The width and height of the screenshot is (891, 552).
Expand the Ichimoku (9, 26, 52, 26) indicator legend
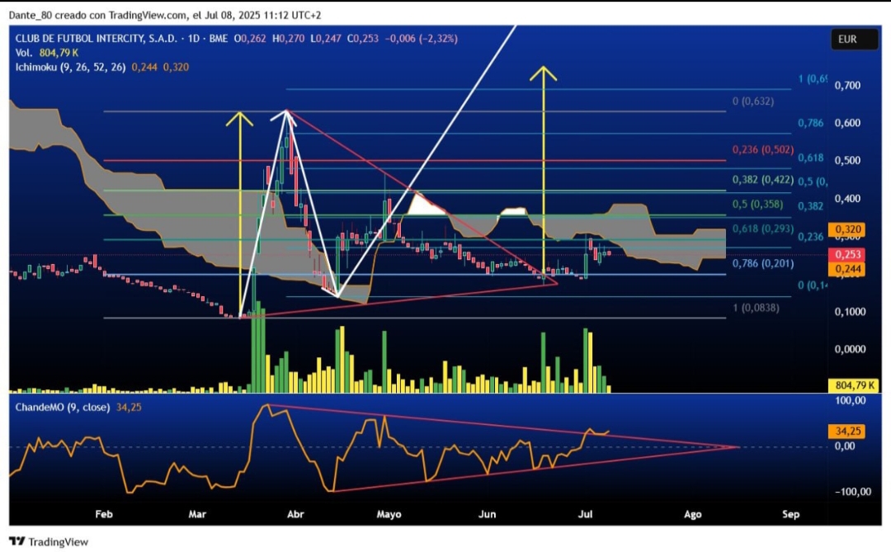pyautogui.click(x=70, y=67)
